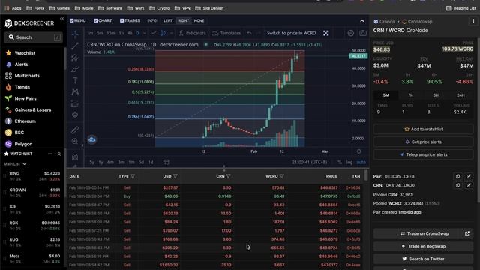Toggle percent scale on chart
Viewport: 480px width, 270px height.
click(x=340, y=162)
